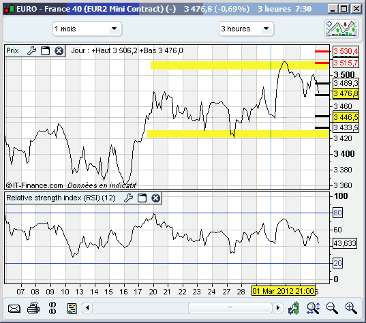This screenshot has height=323, width=366.
Task: Remove the RSI indicator panel
Action: tap(155, 198)
